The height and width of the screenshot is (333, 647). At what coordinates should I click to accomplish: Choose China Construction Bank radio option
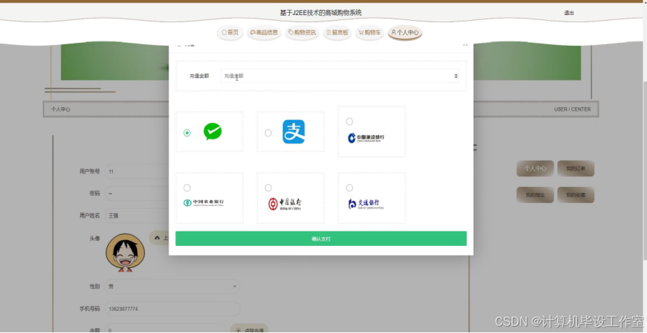click(x=349, y=121)
